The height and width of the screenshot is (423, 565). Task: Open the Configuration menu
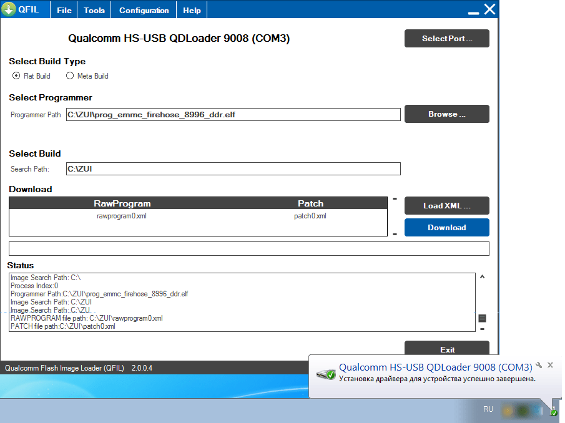point(144,11)
